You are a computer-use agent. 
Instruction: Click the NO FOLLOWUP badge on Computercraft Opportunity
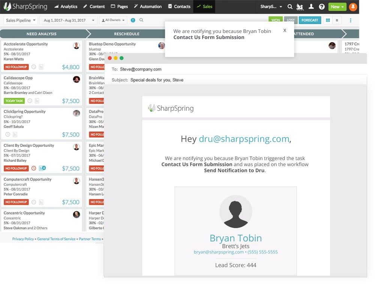click(x=16, y=202)
